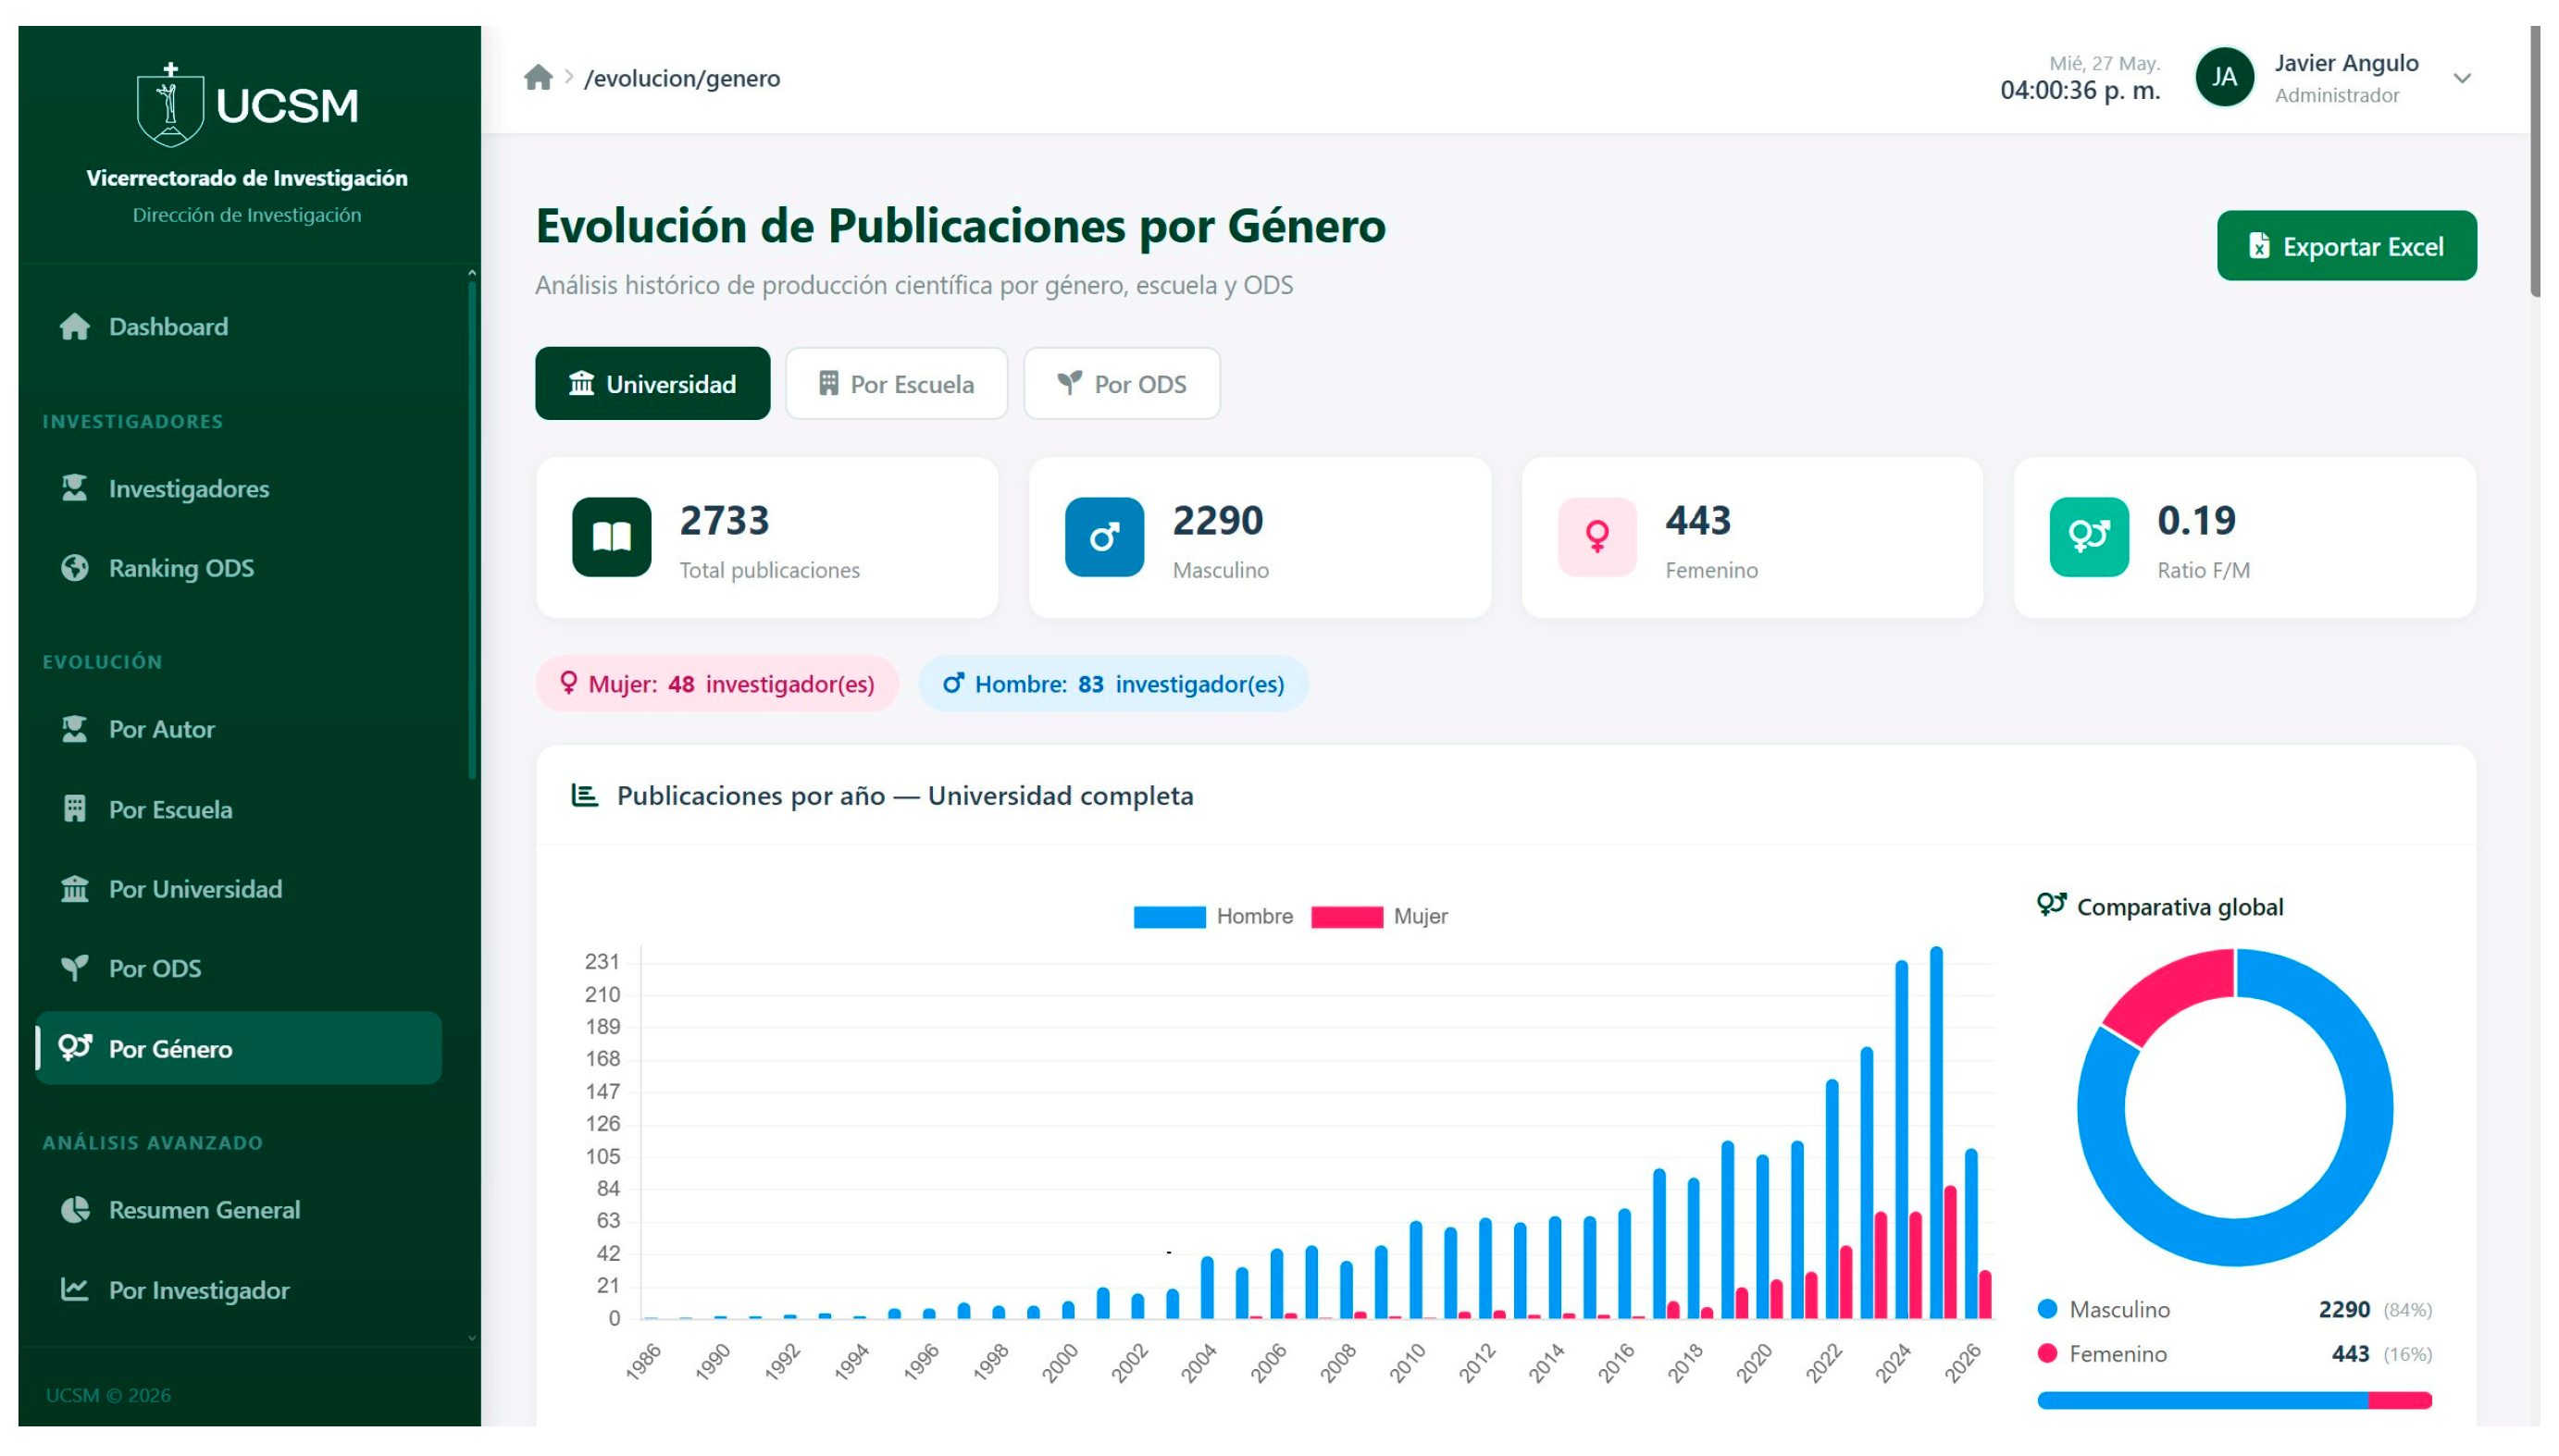Image resolution: width=2559 pixels, height=1456 pixels.
Task: Click the pink Femenino legend dot
Action: coord(2048,1354)
